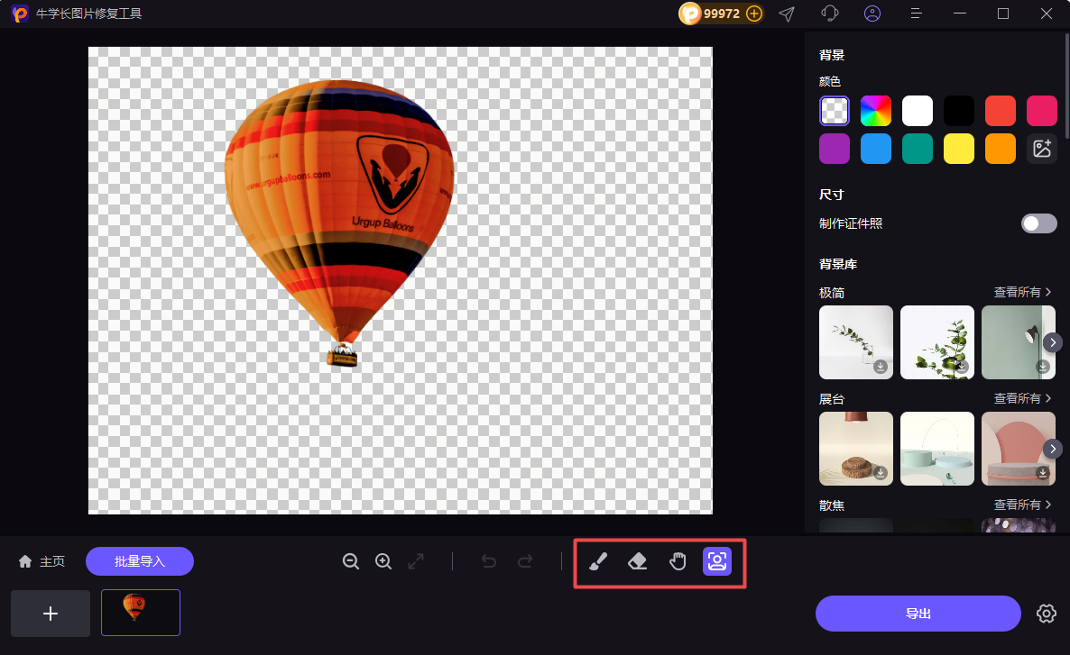Undo the last edit
Image resolution: width=1070 pixels, height=655 pixels.
pos(489,561)
